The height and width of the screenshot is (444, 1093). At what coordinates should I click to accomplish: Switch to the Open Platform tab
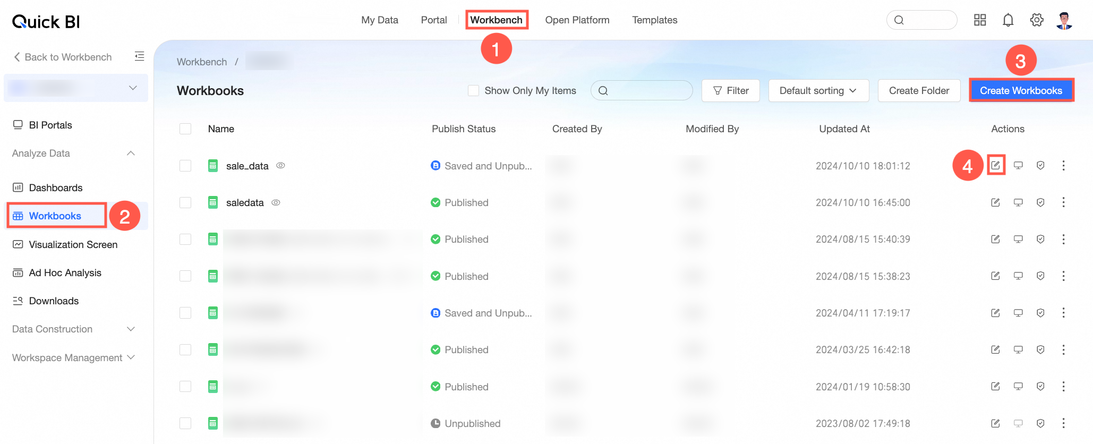click(x=577, y=20)
